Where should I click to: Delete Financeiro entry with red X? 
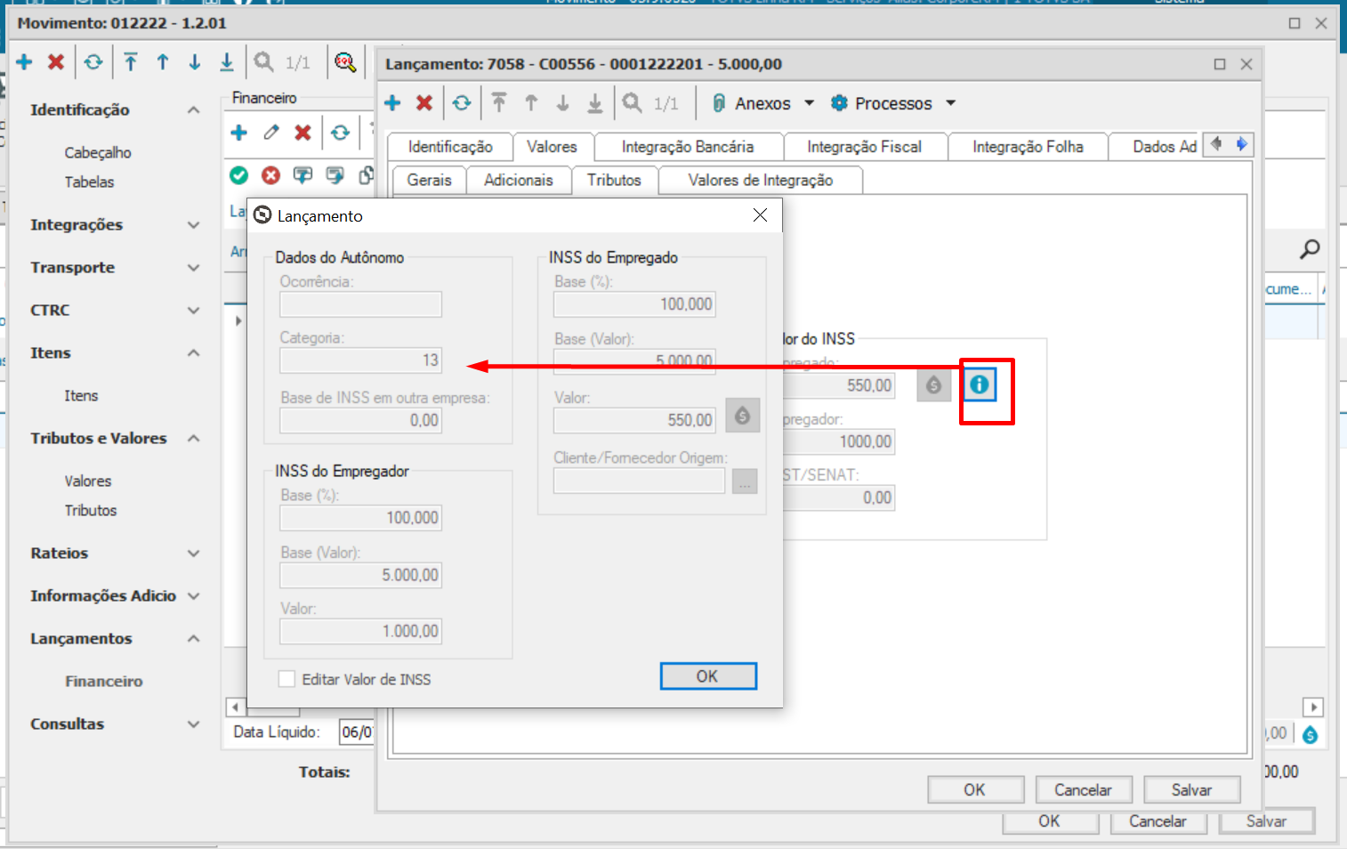(303, 133)
